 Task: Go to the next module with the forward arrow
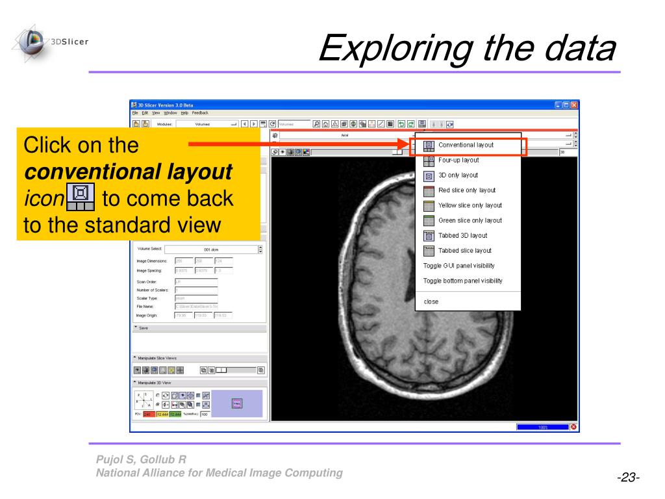tap(254, 124)
